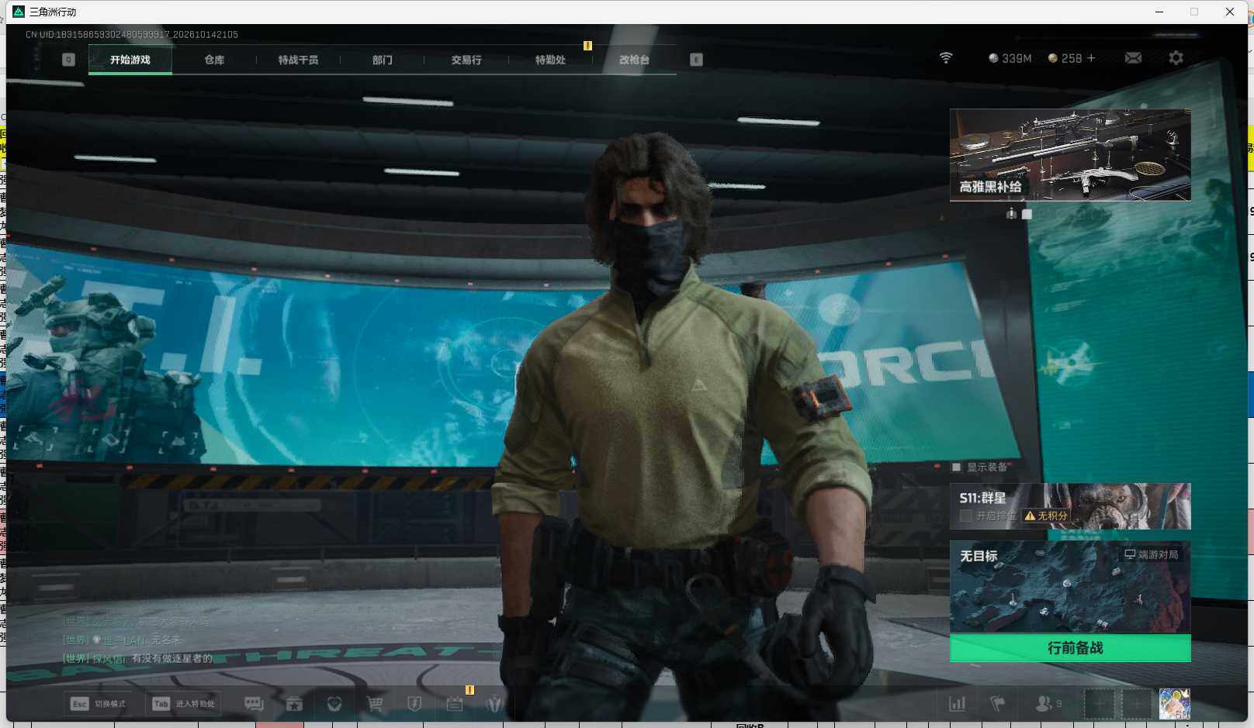Open the mail envelope icon

1133,58
